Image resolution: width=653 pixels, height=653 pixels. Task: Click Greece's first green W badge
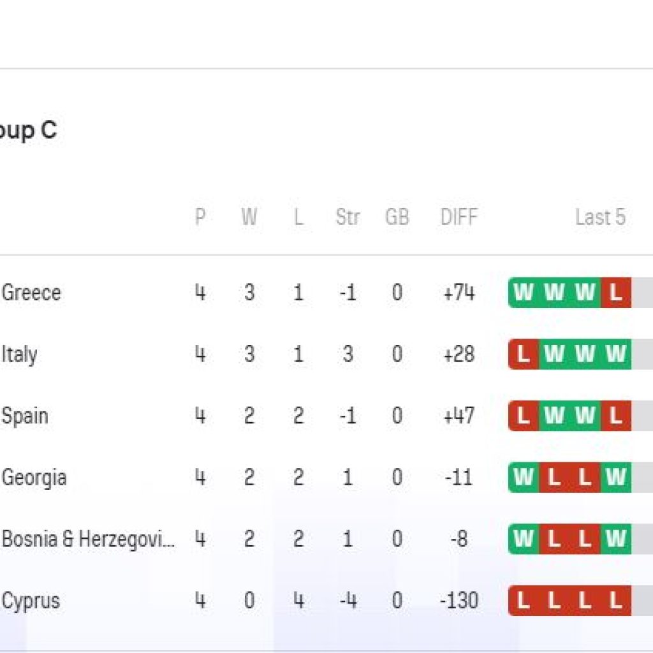[x=524, y=293]
